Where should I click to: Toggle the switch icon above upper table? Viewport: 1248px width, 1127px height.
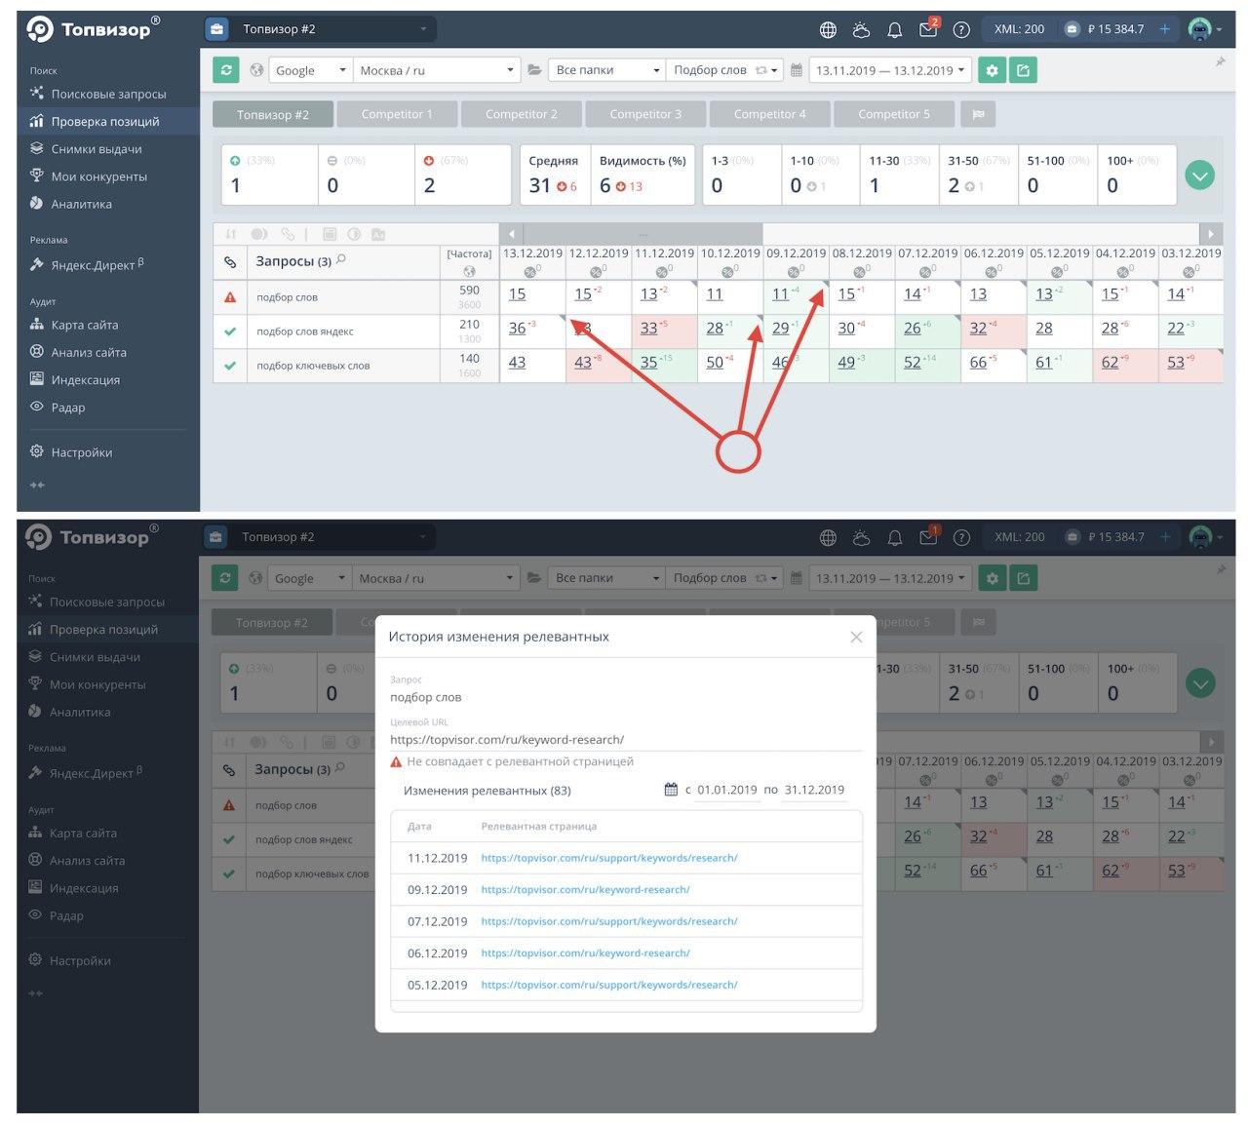pos(259,234)
